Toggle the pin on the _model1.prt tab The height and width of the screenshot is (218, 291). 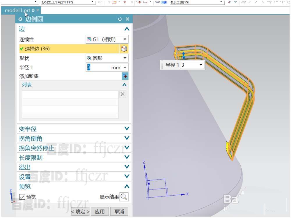[x=33, y=10]
